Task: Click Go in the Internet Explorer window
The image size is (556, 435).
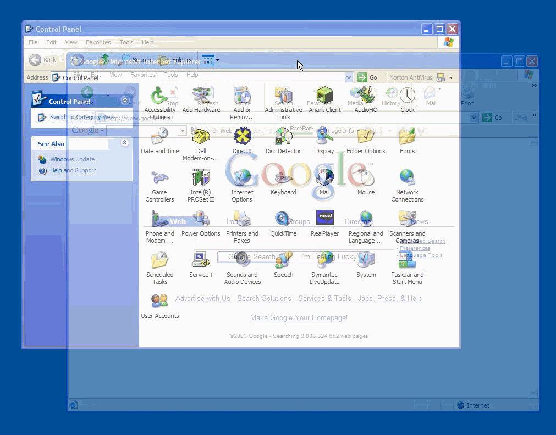Action: click(493, 118)
